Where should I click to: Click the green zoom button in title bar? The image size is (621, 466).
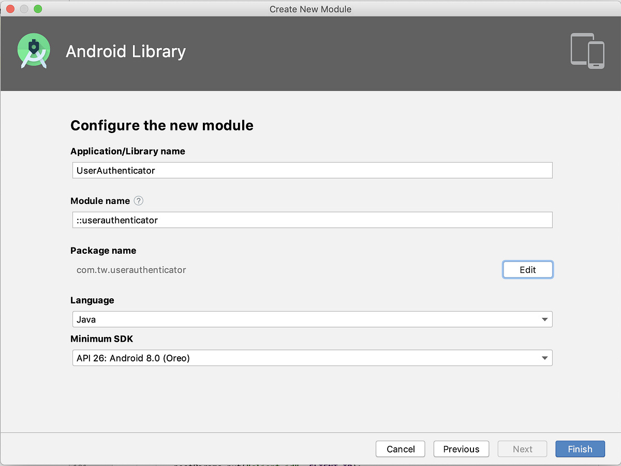coord(37,9)
